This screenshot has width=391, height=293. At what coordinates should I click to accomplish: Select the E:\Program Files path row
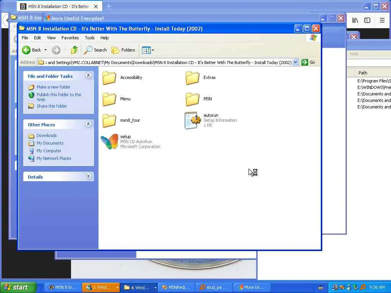pos(374,81)
